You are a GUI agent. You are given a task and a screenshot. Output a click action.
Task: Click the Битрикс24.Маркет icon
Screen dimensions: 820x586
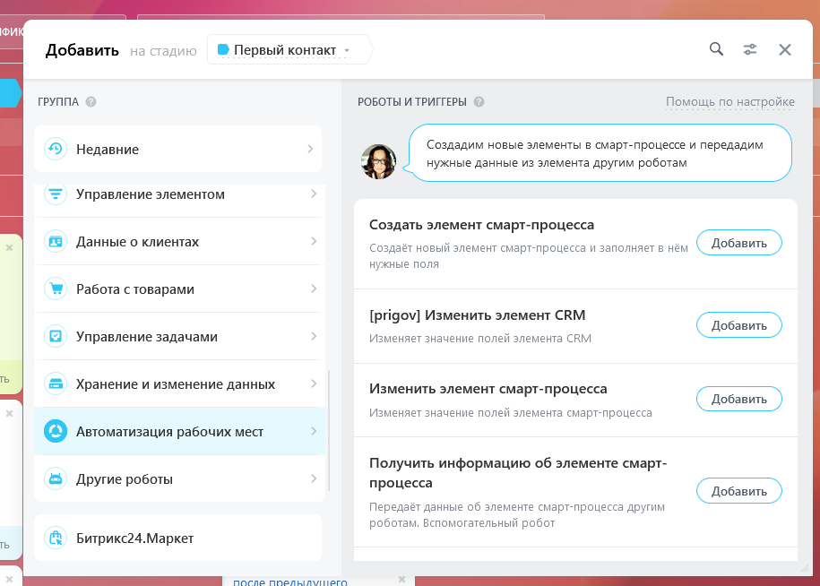(x=56, y=539)
